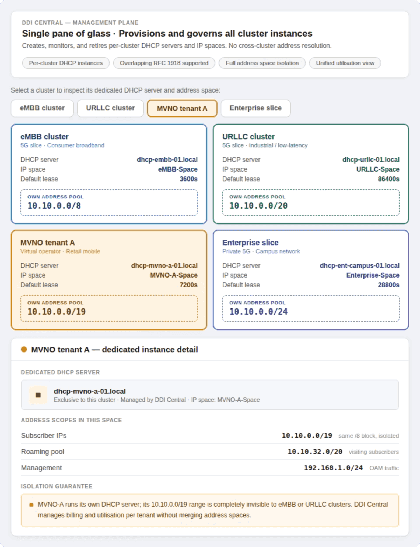Click 5G slice · Consumer broadband subtitle

tap(62, 145)
